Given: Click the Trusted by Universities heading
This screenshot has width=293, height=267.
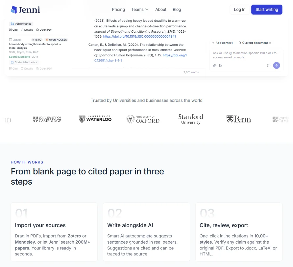Looking at the screenshot, I should [147, 101].
